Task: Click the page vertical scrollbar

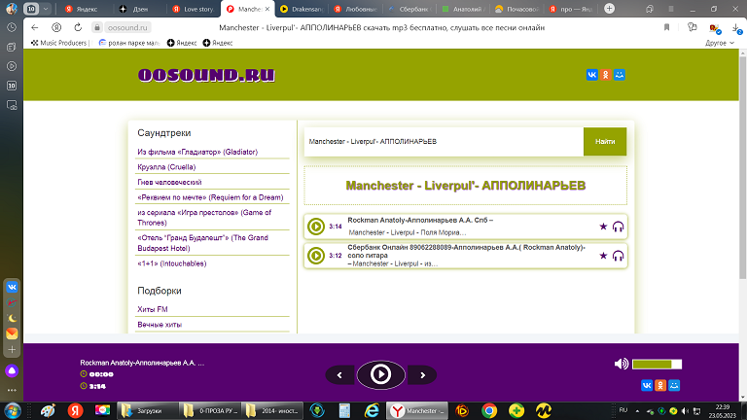Action: [x=743, y=166]
